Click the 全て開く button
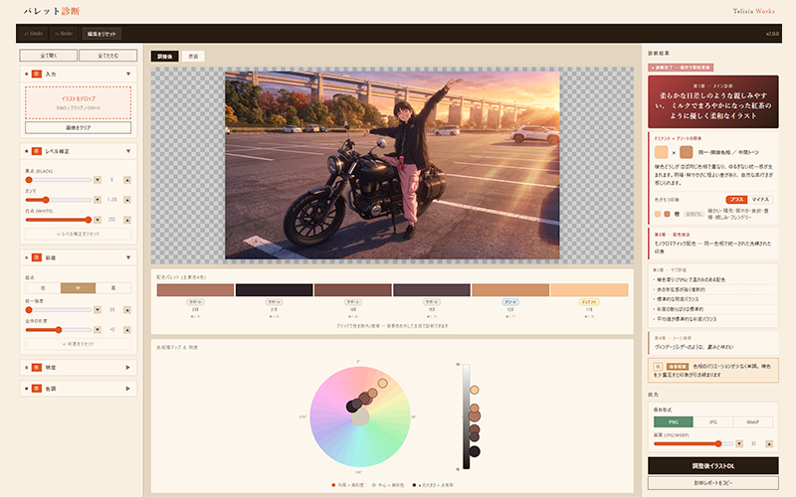The height and width of the screenshot is (497, 796). click(48, 56)
